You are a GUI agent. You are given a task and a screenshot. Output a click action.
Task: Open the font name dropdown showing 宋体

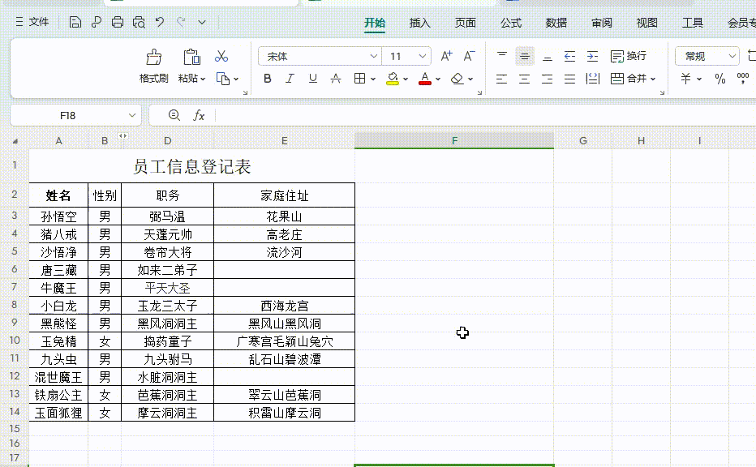pyautogui.click(x=373, y=57)
